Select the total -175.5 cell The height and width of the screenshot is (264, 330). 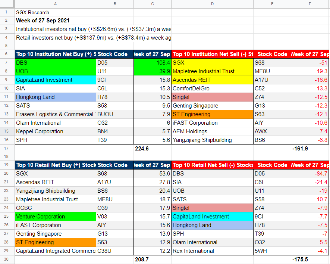[x=310, y=260]
